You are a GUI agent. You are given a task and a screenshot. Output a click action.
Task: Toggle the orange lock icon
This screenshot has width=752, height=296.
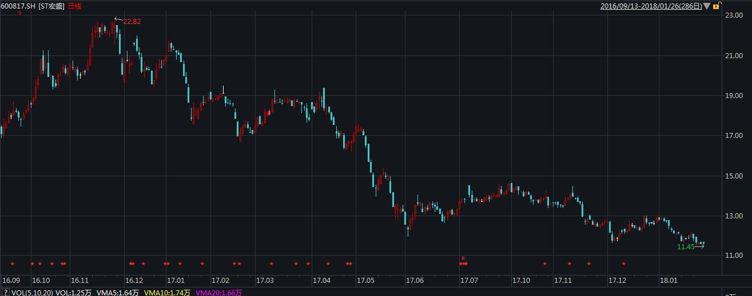click(716, 6)
